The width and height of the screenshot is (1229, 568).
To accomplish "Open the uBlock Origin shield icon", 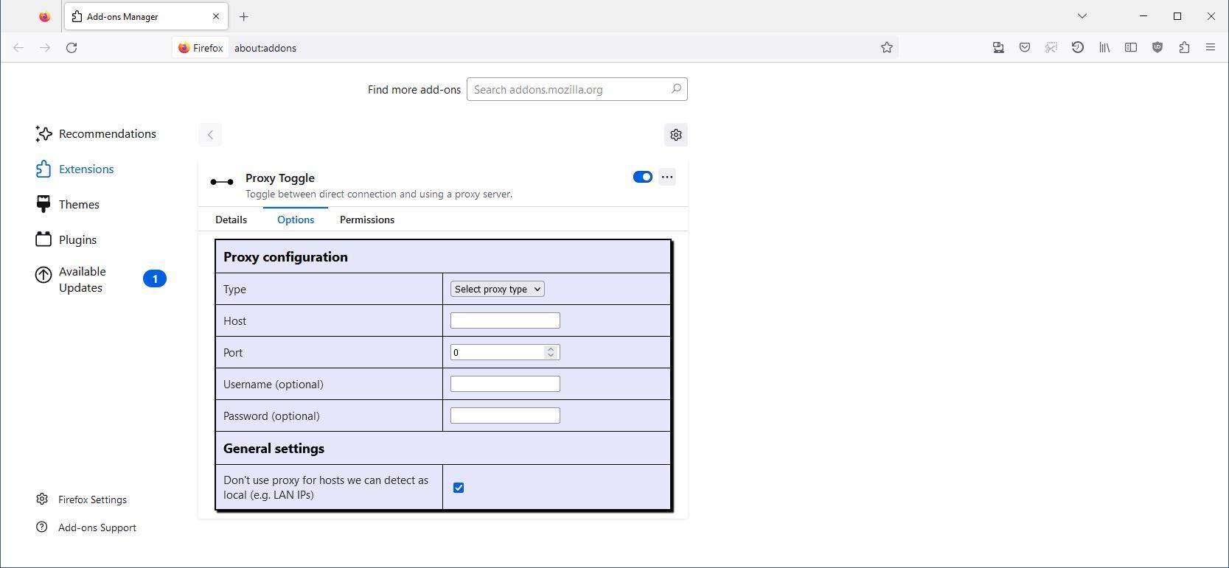I will click(x=1157, y=48).
